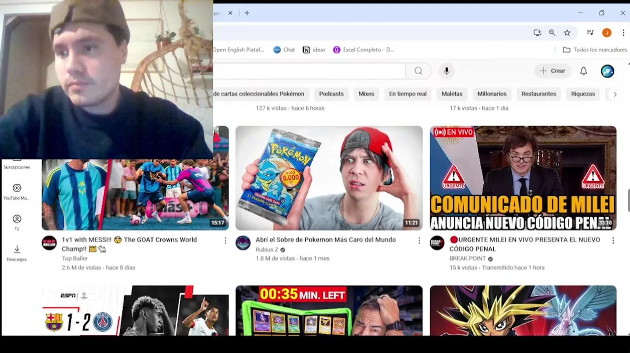630x353 pixels.
Task: Select the En tiempo real chip
Action: (408, 94)
